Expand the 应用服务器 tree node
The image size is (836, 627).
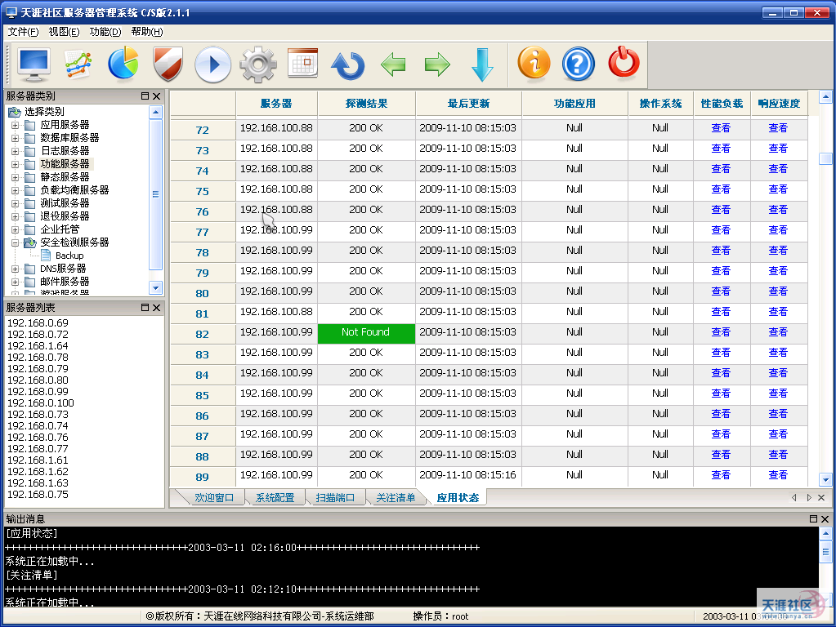(15, 125)
